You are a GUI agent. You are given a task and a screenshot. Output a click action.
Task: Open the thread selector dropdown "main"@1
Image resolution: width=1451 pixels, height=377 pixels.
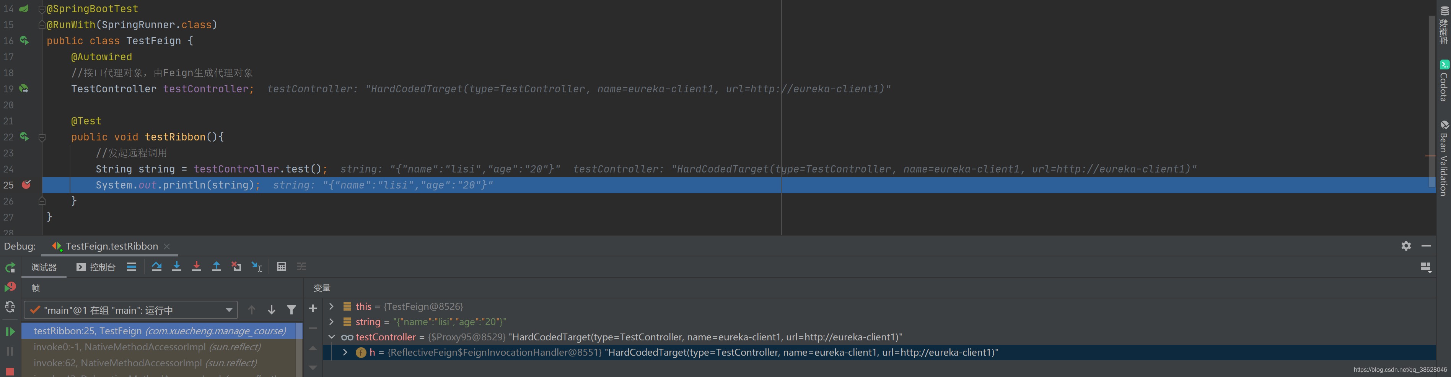tap(131, 310)
